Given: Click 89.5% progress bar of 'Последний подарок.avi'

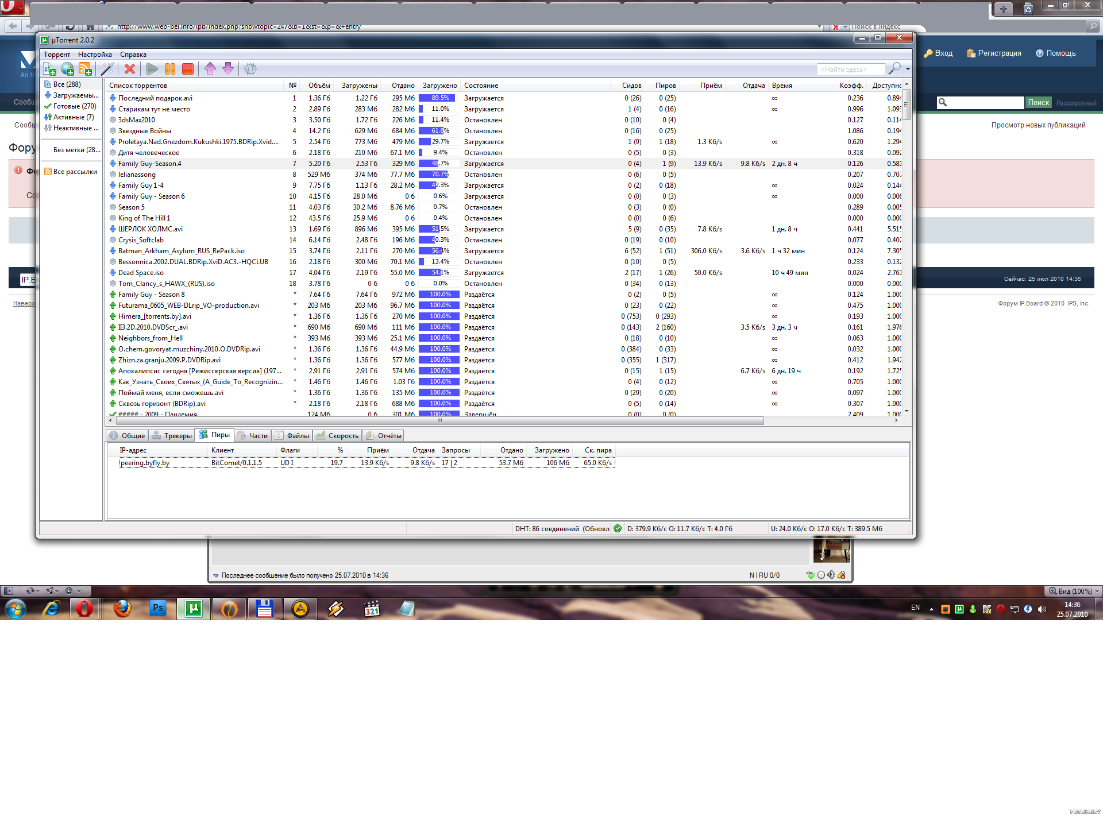Looking at the screenshot, I should 439,98.
